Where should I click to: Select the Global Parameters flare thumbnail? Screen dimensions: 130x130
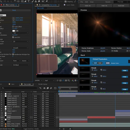tap(84, 61)
